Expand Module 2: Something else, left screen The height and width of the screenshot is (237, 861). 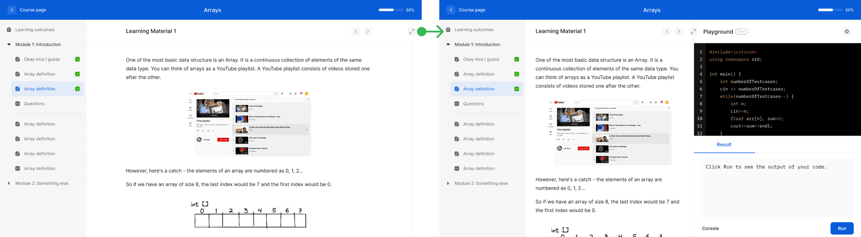(9, 183)
